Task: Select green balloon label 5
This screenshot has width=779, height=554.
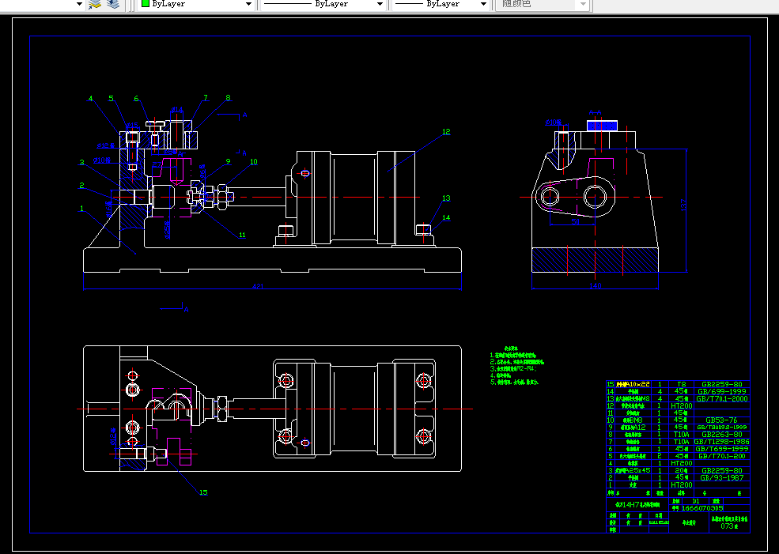Action: 111,98
